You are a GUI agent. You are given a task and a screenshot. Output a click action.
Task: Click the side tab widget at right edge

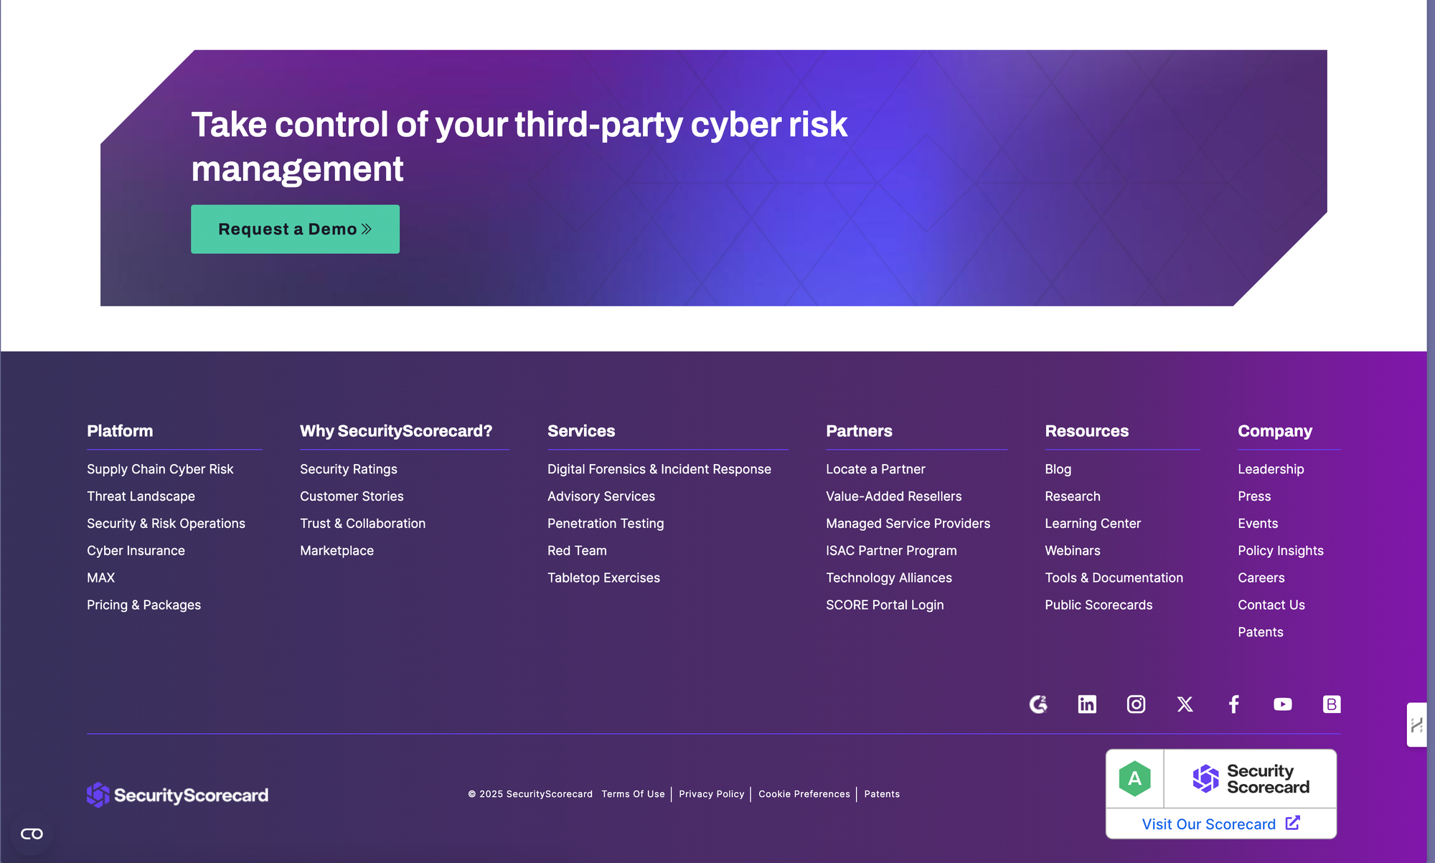(1417, 725)
